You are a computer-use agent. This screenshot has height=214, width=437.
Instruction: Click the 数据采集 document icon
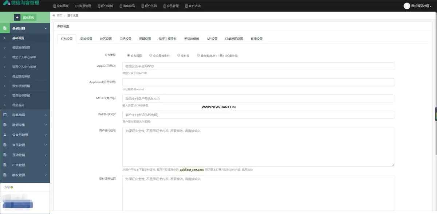(5, 125)
